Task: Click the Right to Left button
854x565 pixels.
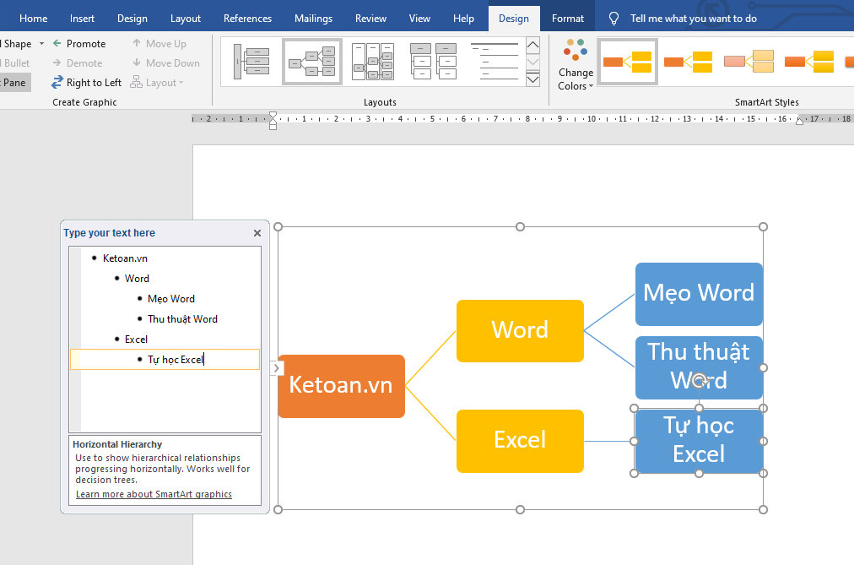Action: point(86,82)
